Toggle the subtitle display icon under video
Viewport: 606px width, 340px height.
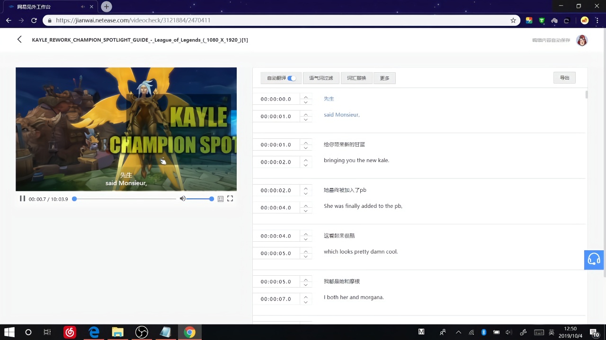221,199
